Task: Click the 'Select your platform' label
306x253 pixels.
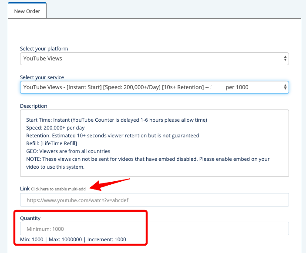Action: point(44,49)
